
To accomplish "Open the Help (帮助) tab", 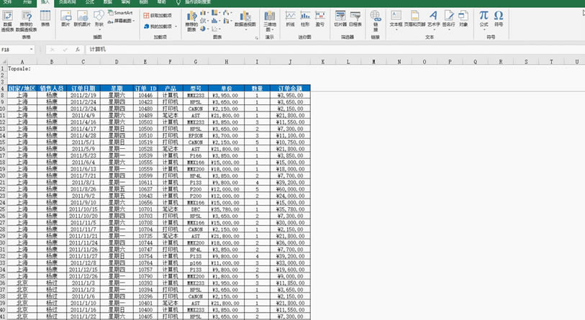I will (161, 2).
